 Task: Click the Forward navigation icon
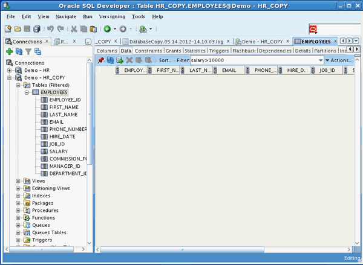(123, 29)
